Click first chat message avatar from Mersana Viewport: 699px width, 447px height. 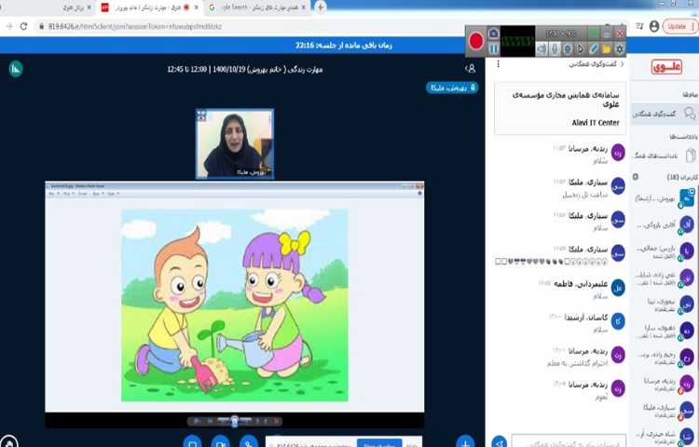point(618,153)
